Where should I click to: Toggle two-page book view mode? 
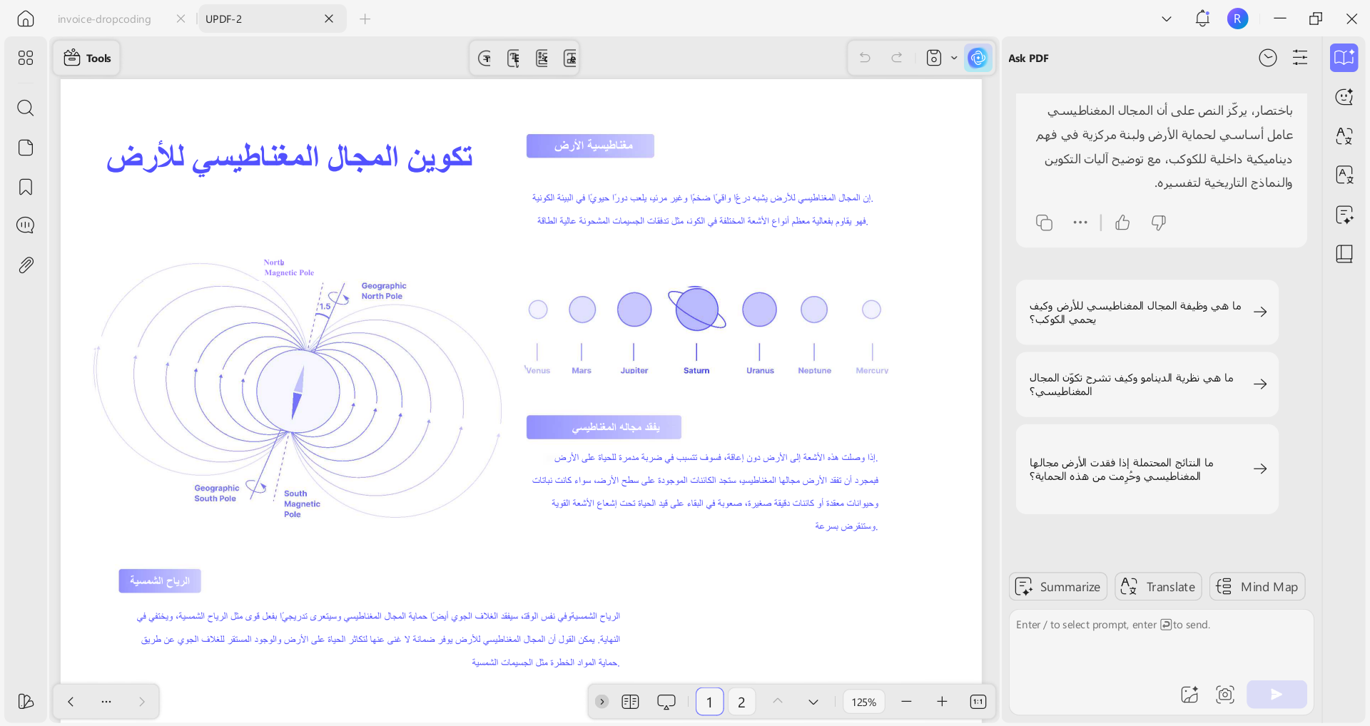630,701
